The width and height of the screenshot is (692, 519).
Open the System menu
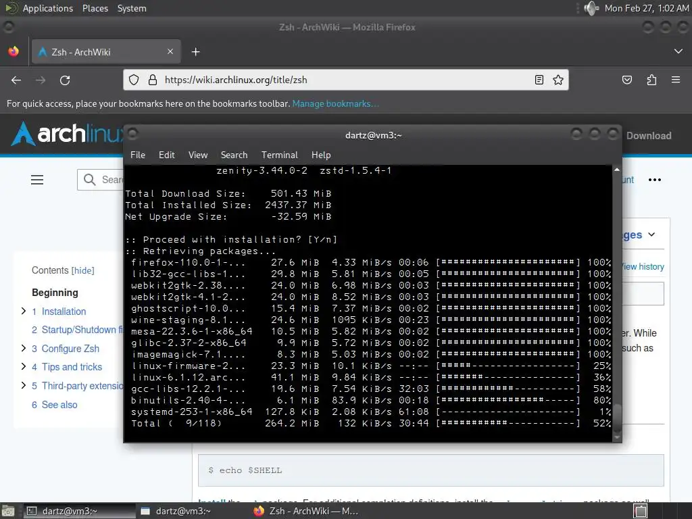[x=132, y=8]
